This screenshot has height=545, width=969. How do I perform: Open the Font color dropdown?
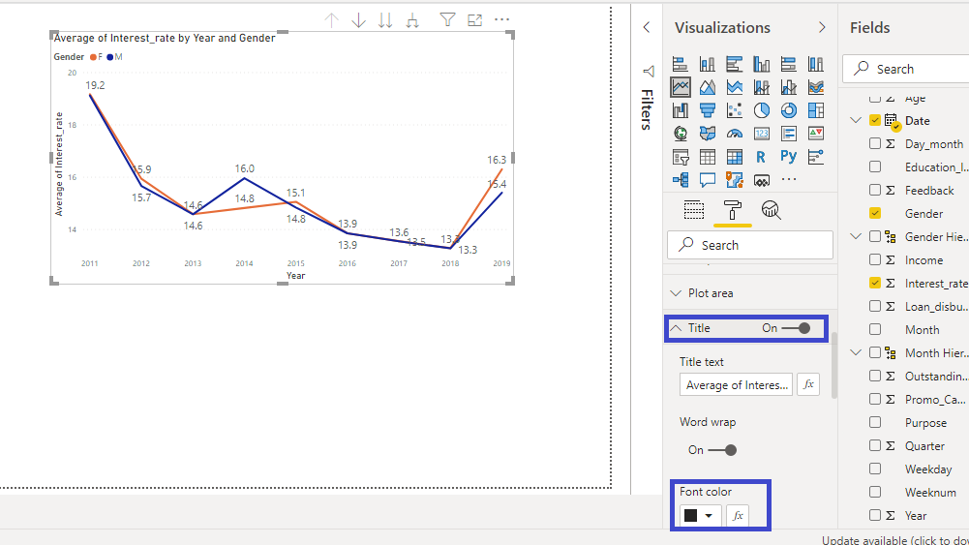pos(699,516)
